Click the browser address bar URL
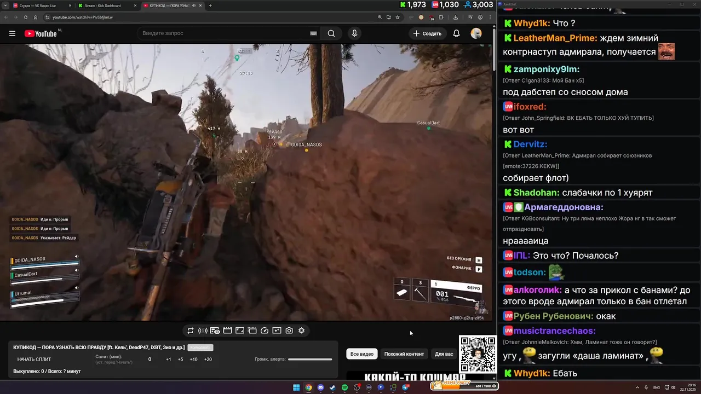This screenshot has width=701, height=394. [83, 17]
